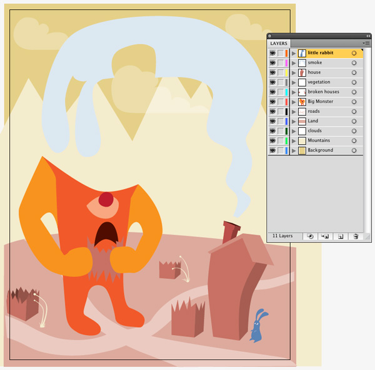The height and width of the screenshot is (370, 375).
Task: Click orange color bar of little rabbit layer
Action: 286,53
